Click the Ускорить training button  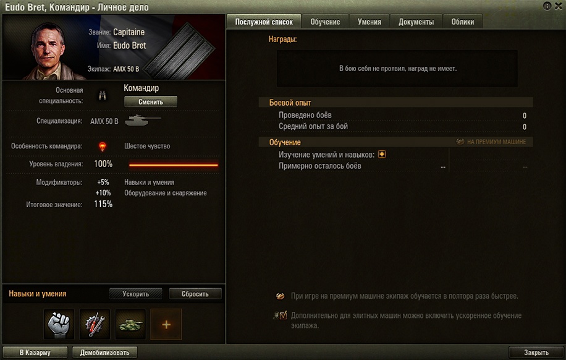pyautogui.click(x=135, y=294)
